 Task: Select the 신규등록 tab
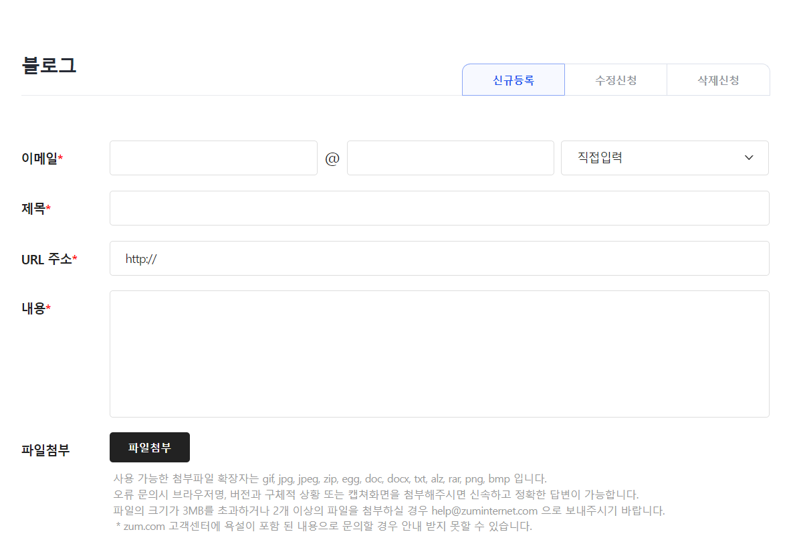(x=513, y=80)
